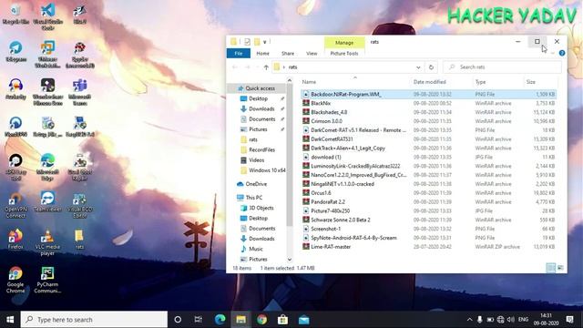
Task: Launch Visual BCD Editor desktop shortcut
Action: [x=79, y=205]
